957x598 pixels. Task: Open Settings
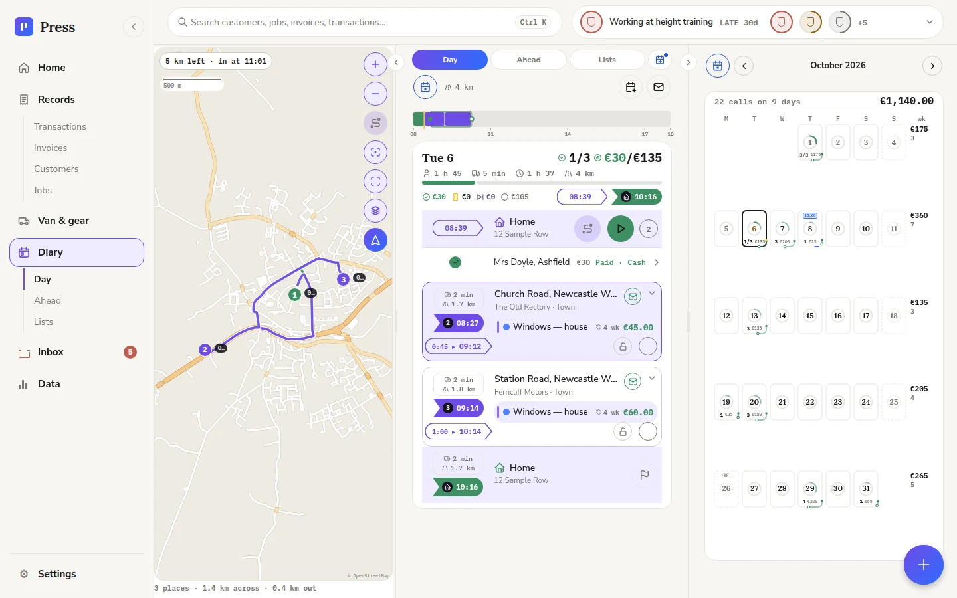[76, 574]
